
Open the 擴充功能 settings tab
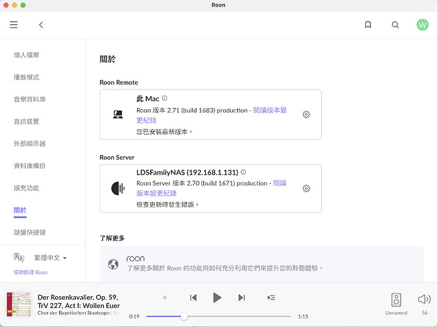pos(26,188)
